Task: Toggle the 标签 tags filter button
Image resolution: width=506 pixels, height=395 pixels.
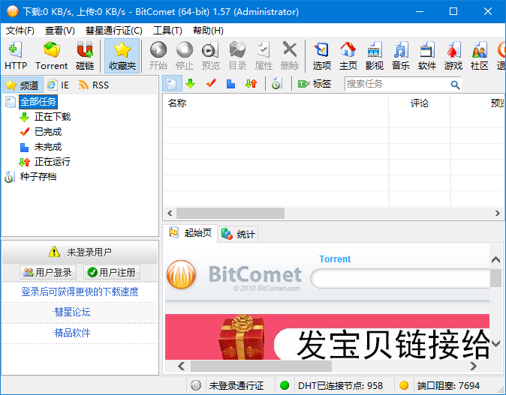Action: [x=315, y=84]
